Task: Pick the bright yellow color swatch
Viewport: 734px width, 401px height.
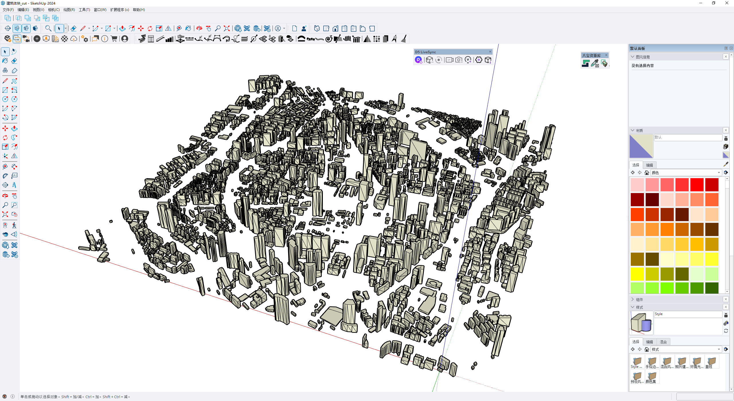Action: click(637, 274)
